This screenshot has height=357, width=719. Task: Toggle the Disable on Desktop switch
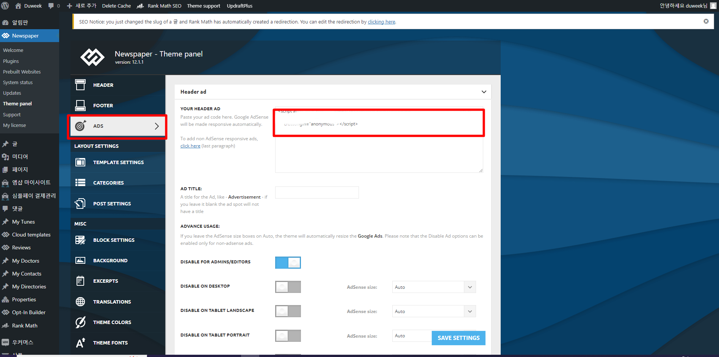tap(288, 287)
